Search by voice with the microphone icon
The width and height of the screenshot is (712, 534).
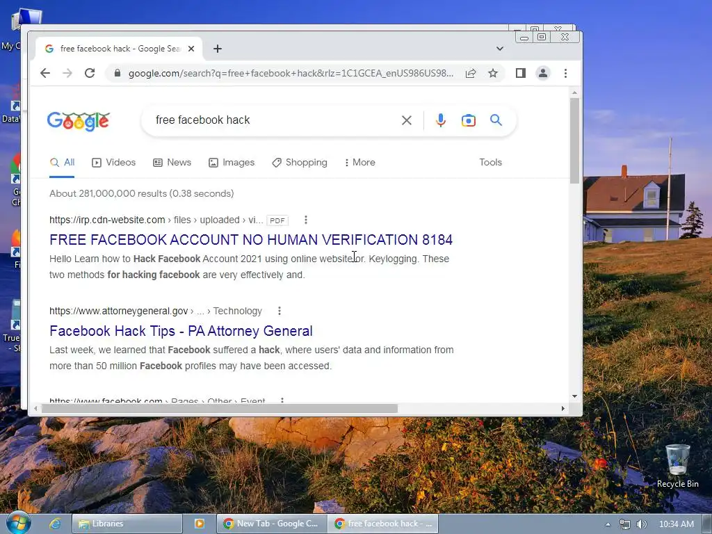[440, 120]
